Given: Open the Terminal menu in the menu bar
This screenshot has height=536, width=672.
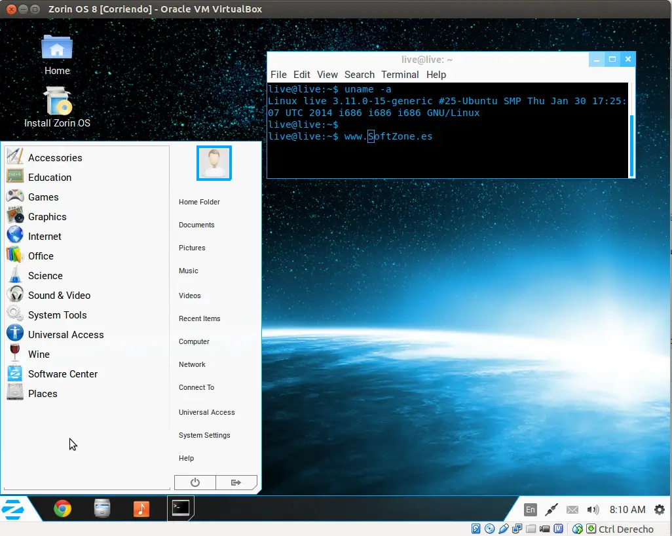Looking at the screenshot, I should (400, 75).
